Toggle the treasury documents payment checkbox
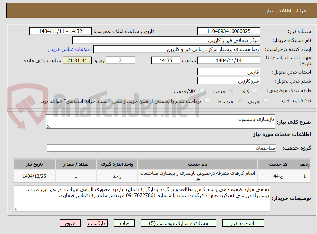The height and width of the screenshot is (234, 317). click(207, 100)
